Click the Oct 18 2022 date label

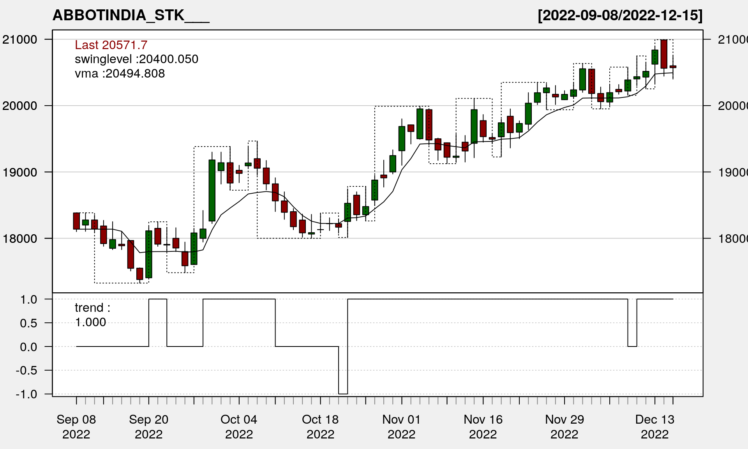coord(320,426)
